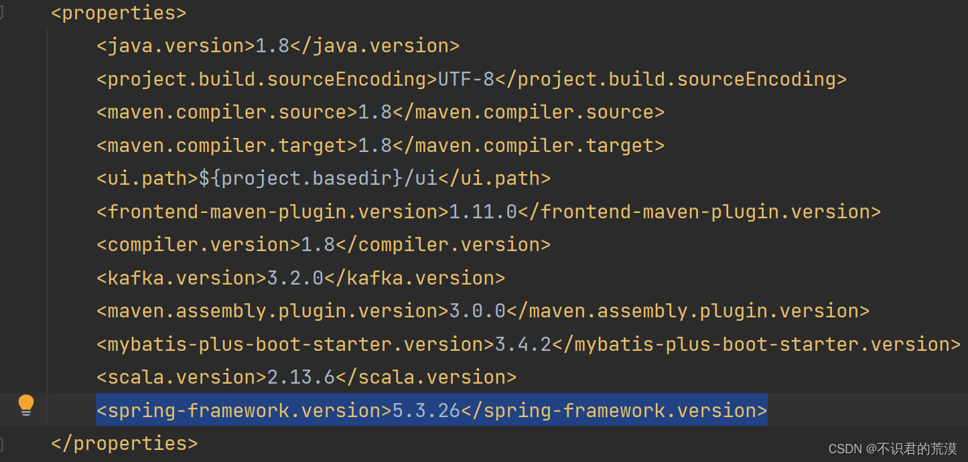Click the compiler.version 1.8 line
Screen dimensions: 968x462
tap(324, 244)
